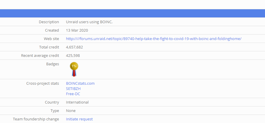Click the gold 1% badge ribbon
Viewport: 265px width, 123px height.
pos(74,69)
